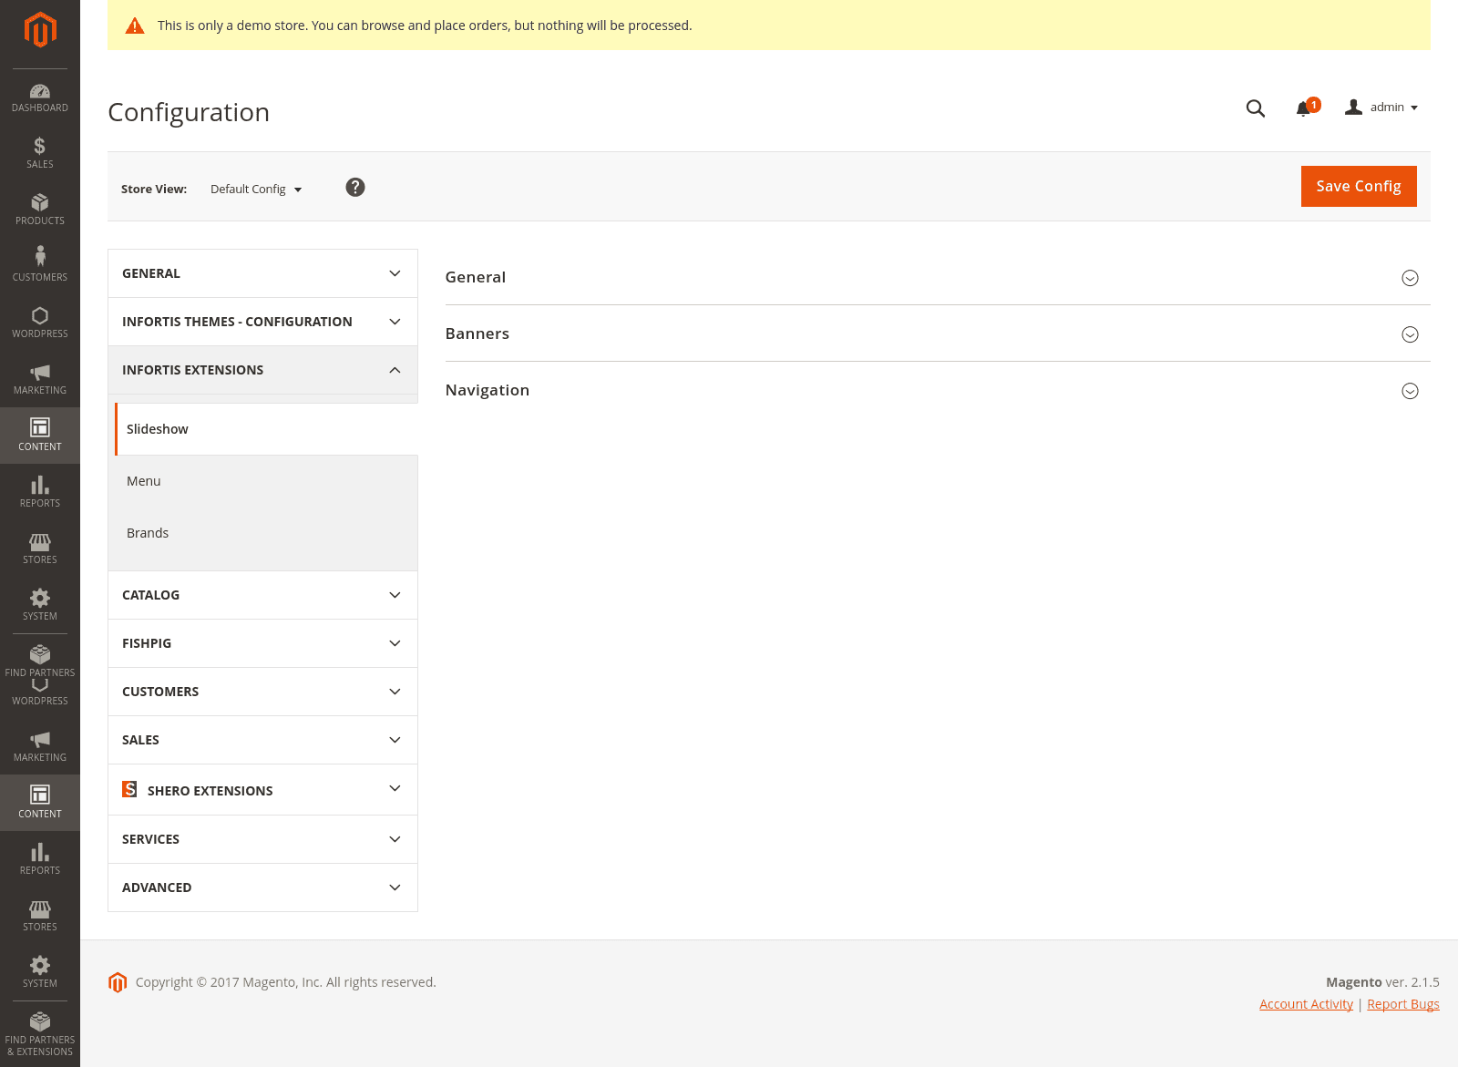The height and width of the screenshot is (1067, 1458).
Task: Click the copyright 2017 Magento text
Action: (286, 982)
